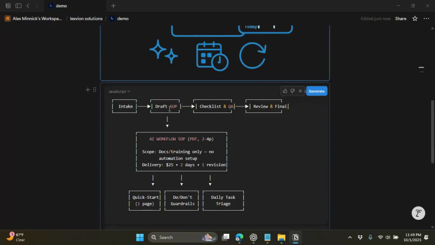Screen dimensions: 435x245
Task: Click the calendar clock icon in the image
Action: [212, 56]
